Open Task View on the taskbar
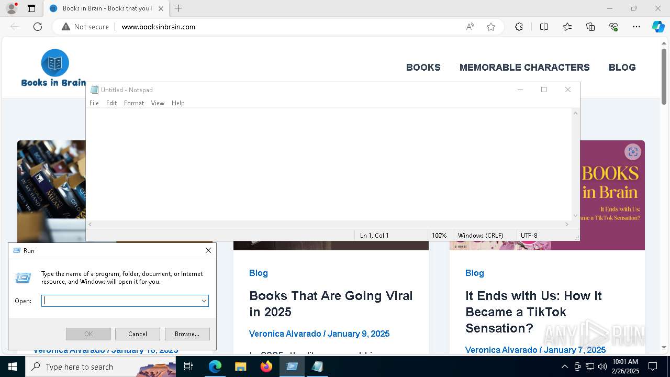This screenshot has height=377, width=670. pyautogui.click(x=188, y=367)
